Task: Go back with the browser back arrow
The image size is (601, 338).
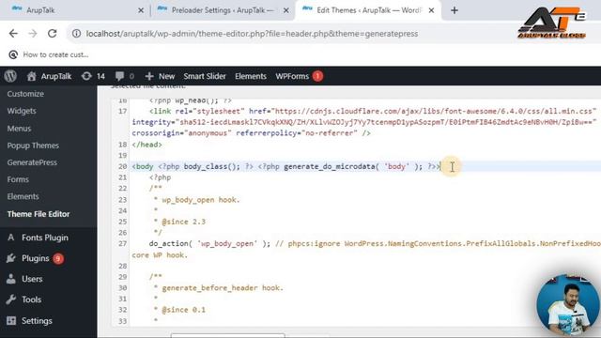Action: (x=13, y=34)
